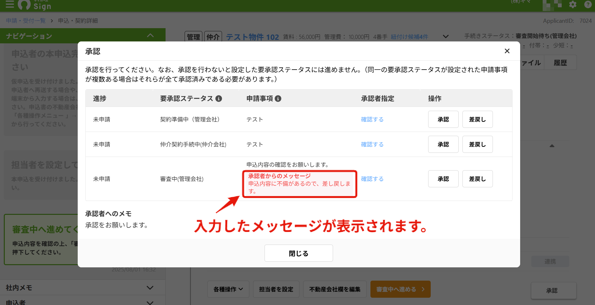Collapse section with up triangle at right
595x305 pixels.
click(552, 146)
